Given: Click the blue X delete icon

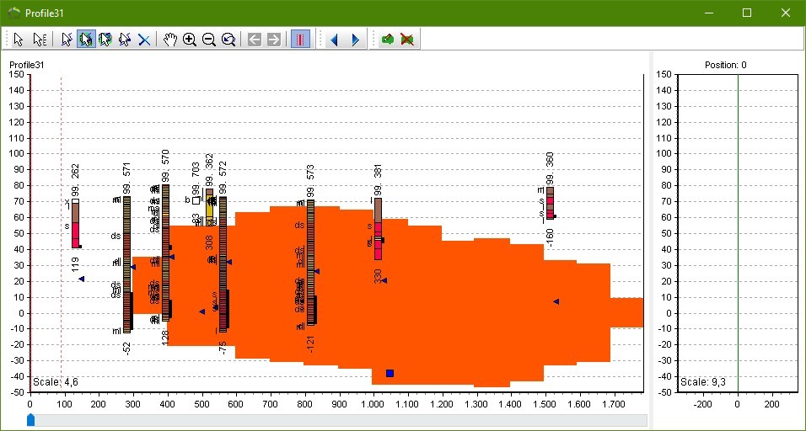Looking at the screenshot, I should click(144, 40).
